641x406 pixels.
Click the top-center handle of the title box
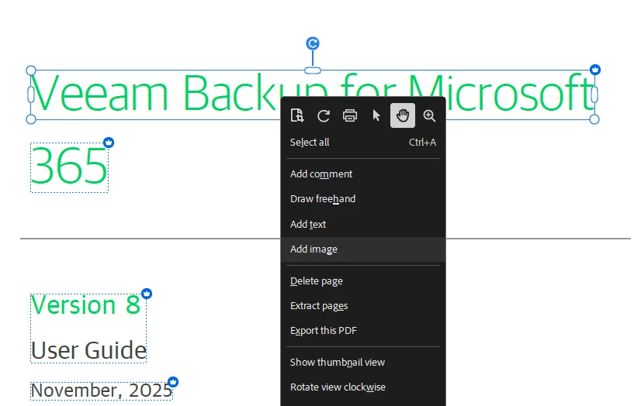point(313,71)
